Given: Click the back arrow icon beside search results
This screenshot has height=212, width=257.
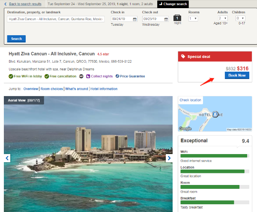Looking at the screenshot, I should point(6,4).
